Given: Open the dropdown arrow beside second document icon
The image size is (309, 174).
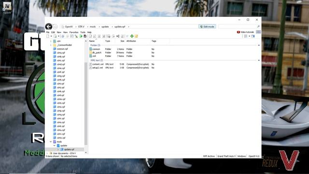Looking at the screenshot, I should 58,36.
